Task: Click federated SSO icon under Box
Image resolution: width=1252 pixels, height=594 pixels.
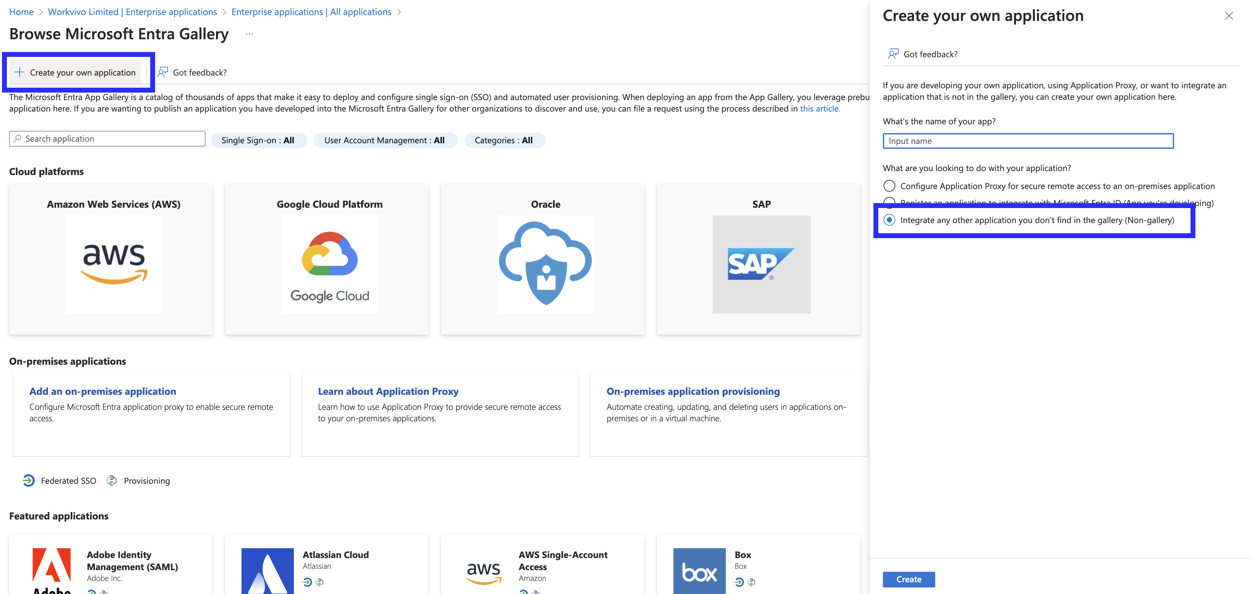Action: point(739,582)
